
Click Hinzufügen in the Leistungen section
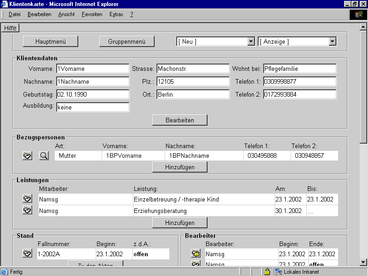(180, 223)
